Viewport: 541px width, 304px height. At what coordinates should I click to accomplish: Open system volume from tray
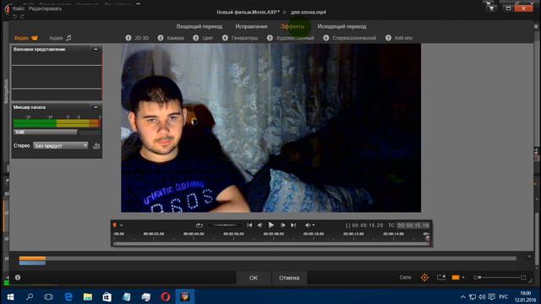click(x=483, y=296)
